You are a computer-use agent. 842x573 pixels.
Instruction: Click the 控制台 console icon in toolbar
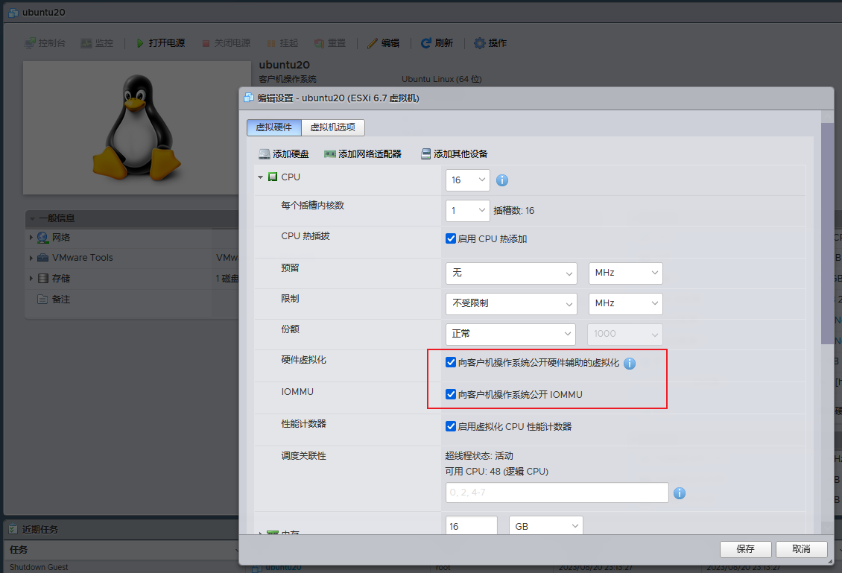(30, 43)
